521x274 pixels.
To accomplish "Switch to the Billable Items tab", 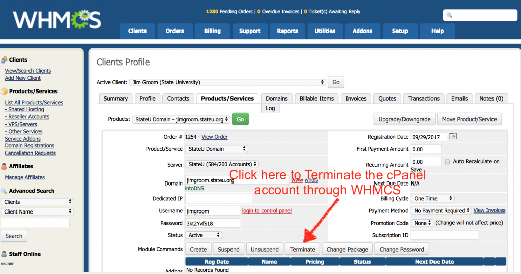I will [316, 98].
